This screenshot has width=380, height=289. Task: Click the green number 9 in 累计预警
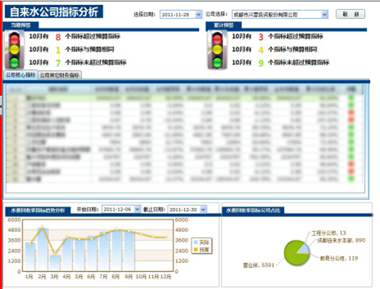coord(261,62)
